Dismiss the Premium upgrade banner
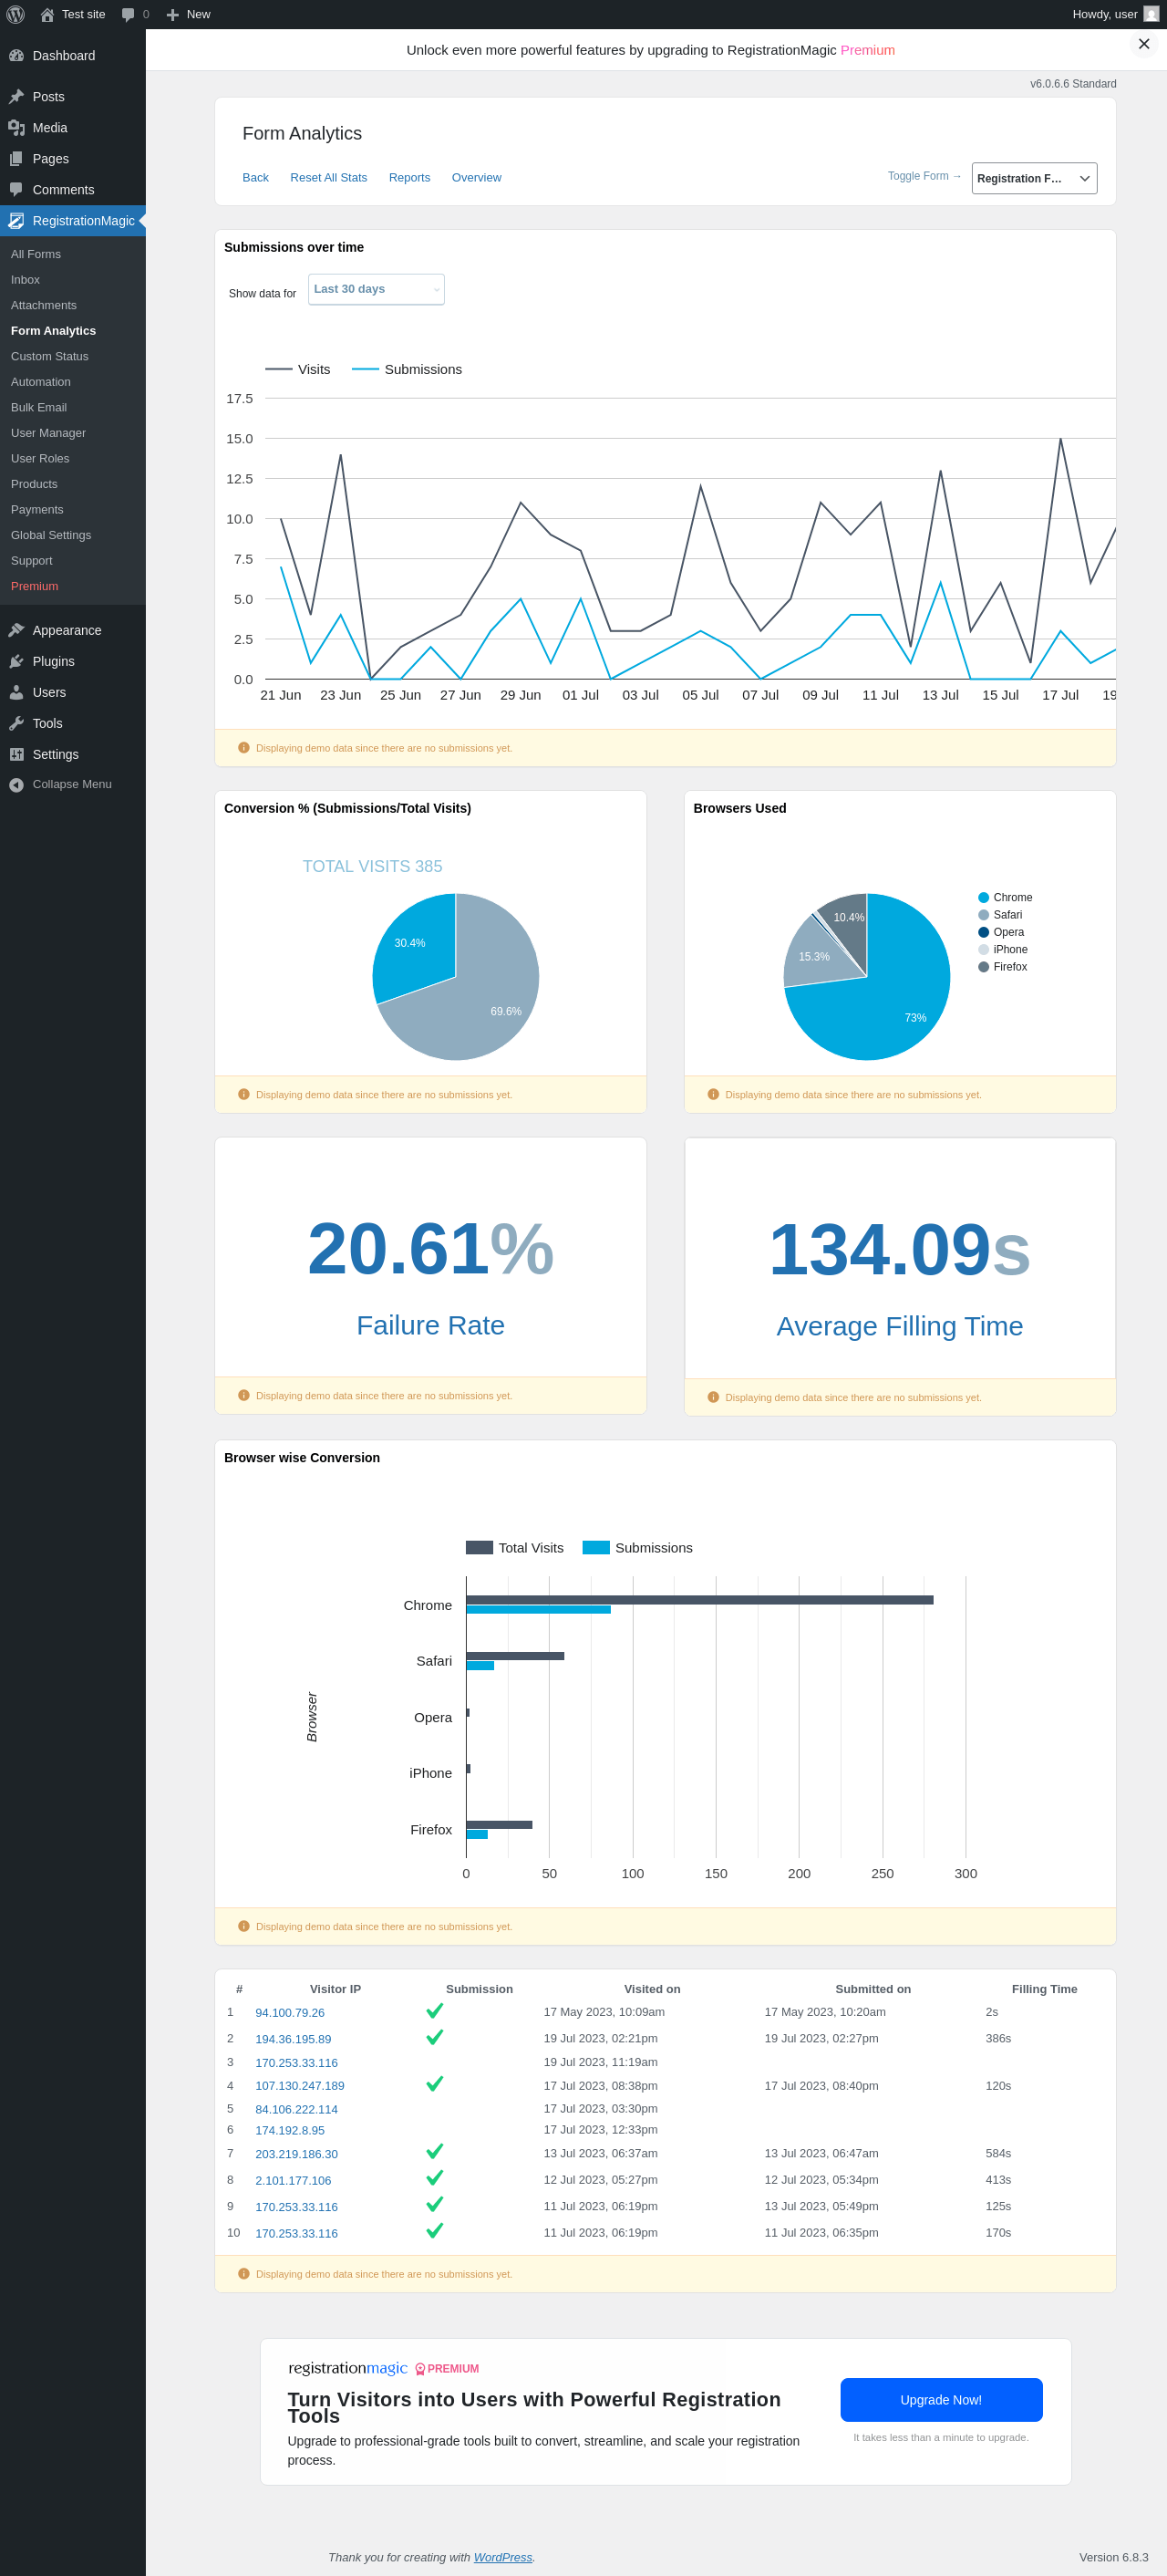Viewport: 1167px width, 2576px height. pyautogui.click(x=1144, y=44)
